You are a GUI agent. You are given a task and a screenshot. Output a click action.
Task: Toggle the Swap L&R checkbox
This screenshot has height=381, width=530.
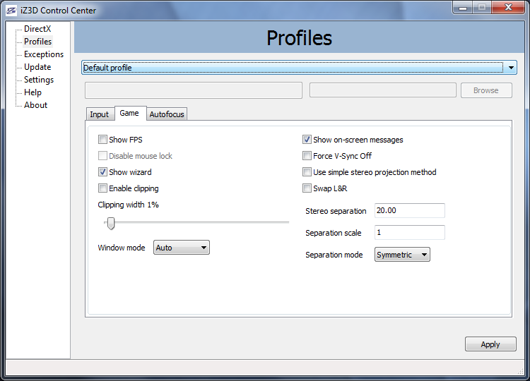tap(307, 188)
